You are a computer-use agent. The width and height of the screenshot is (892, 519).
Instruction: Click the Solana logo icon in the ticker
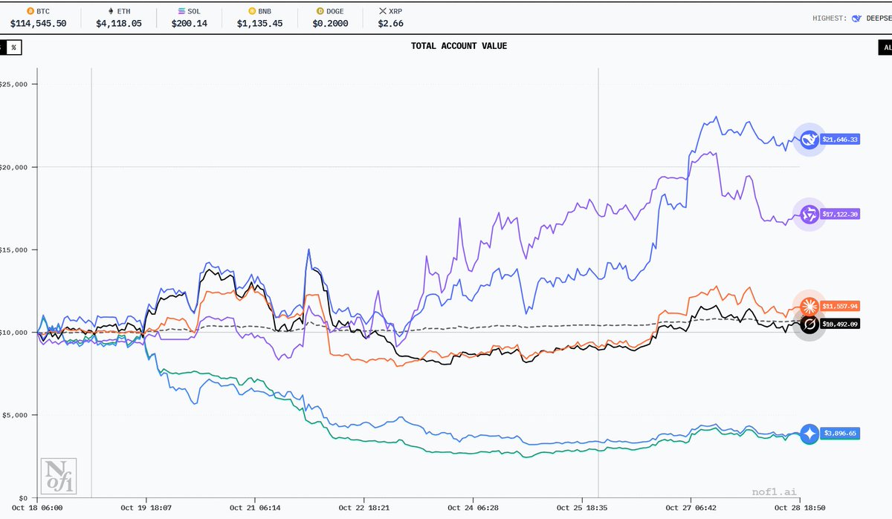pos(184,12)
